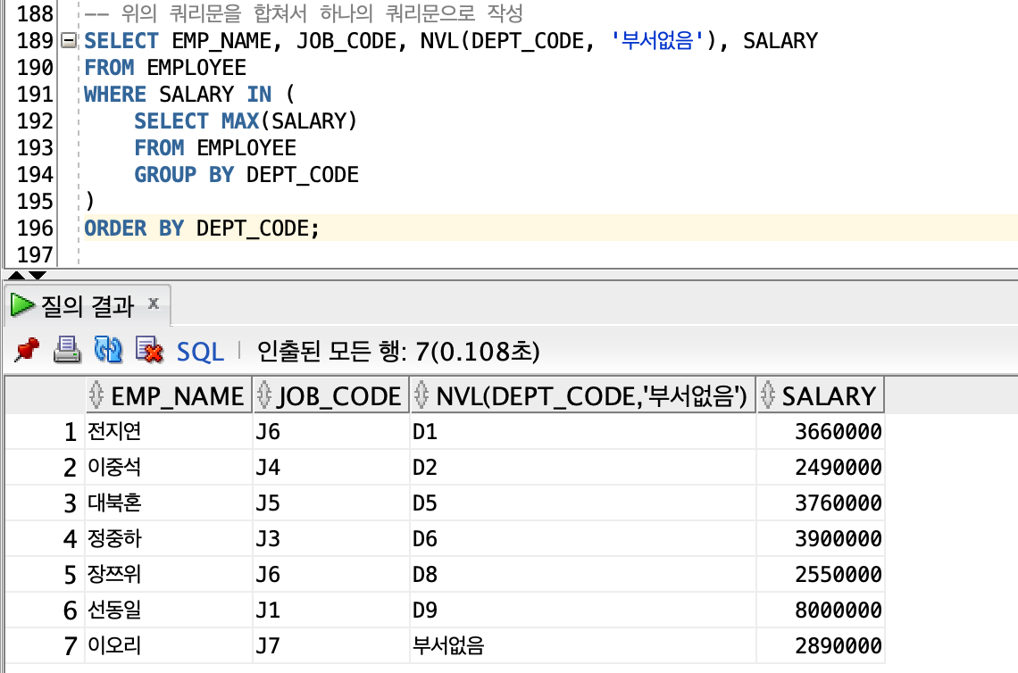This screenshot has width=1018, height=673.
Task: Click the refresh icon in results toolbar
Action: coord(108,351)
